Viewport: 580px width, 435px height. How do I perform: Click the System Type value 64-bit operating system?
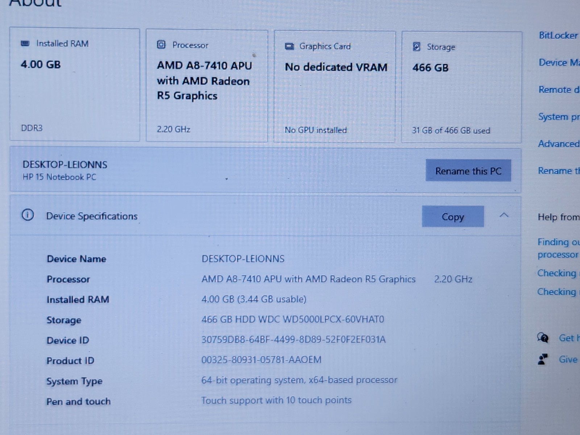point(299,380)
